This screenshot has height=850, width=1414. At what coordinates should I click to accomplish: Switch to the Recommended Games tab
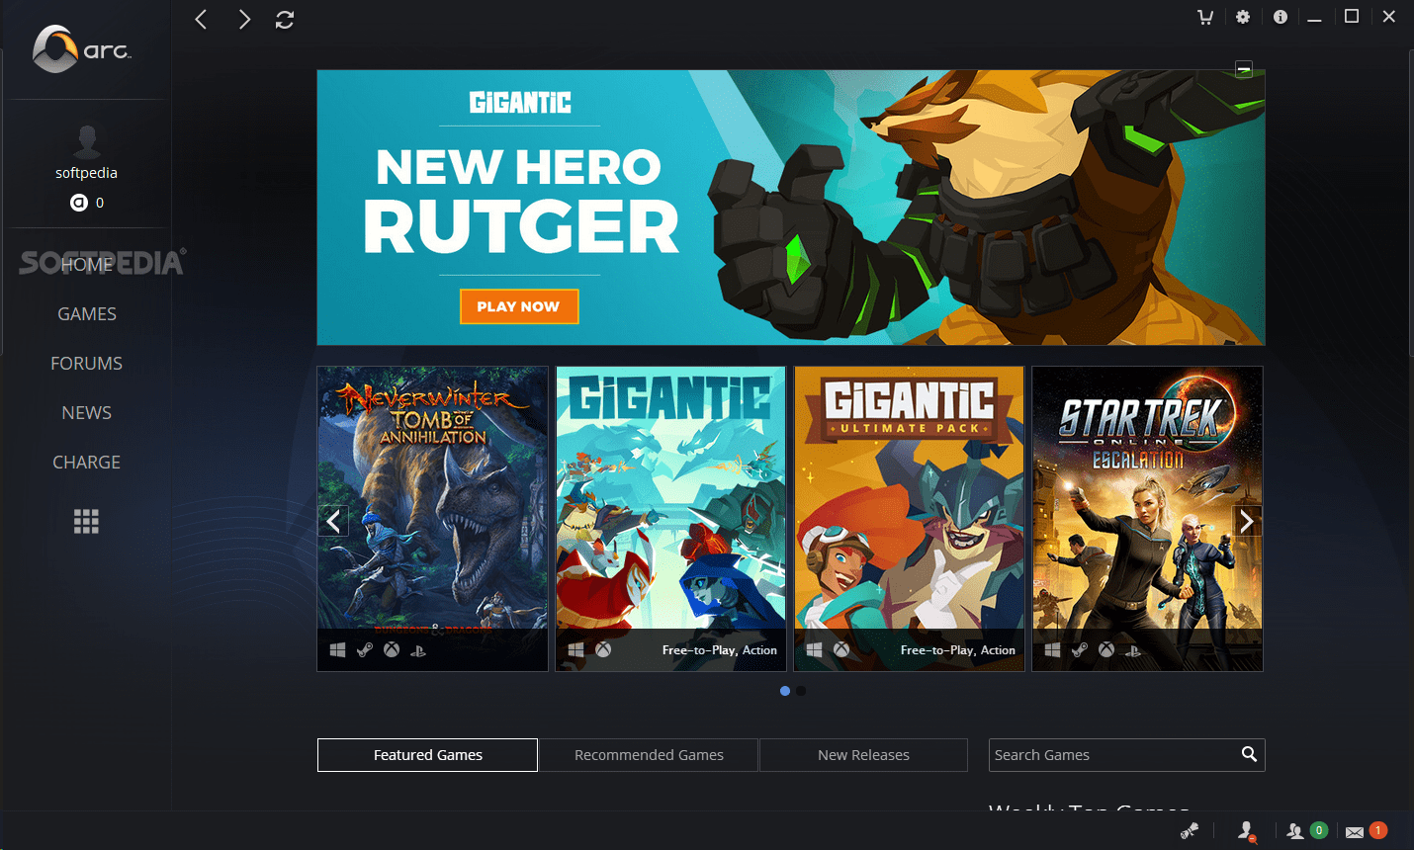point(649,755)
